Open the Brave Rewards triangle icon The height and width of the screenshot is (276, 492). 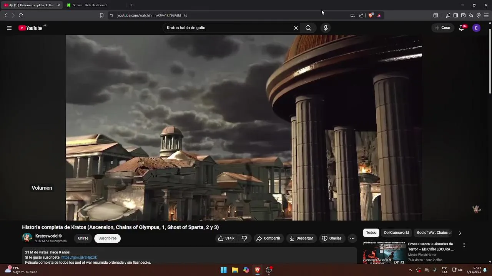(x=379, y=15)
